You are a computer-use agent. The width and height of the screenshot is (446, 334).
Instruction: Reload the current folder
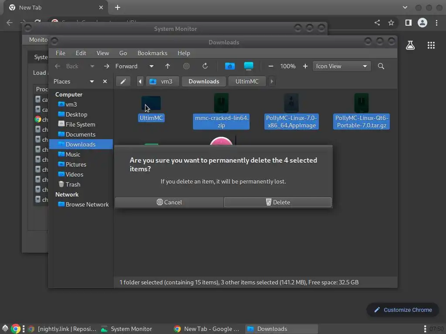[x=205, y=66]
